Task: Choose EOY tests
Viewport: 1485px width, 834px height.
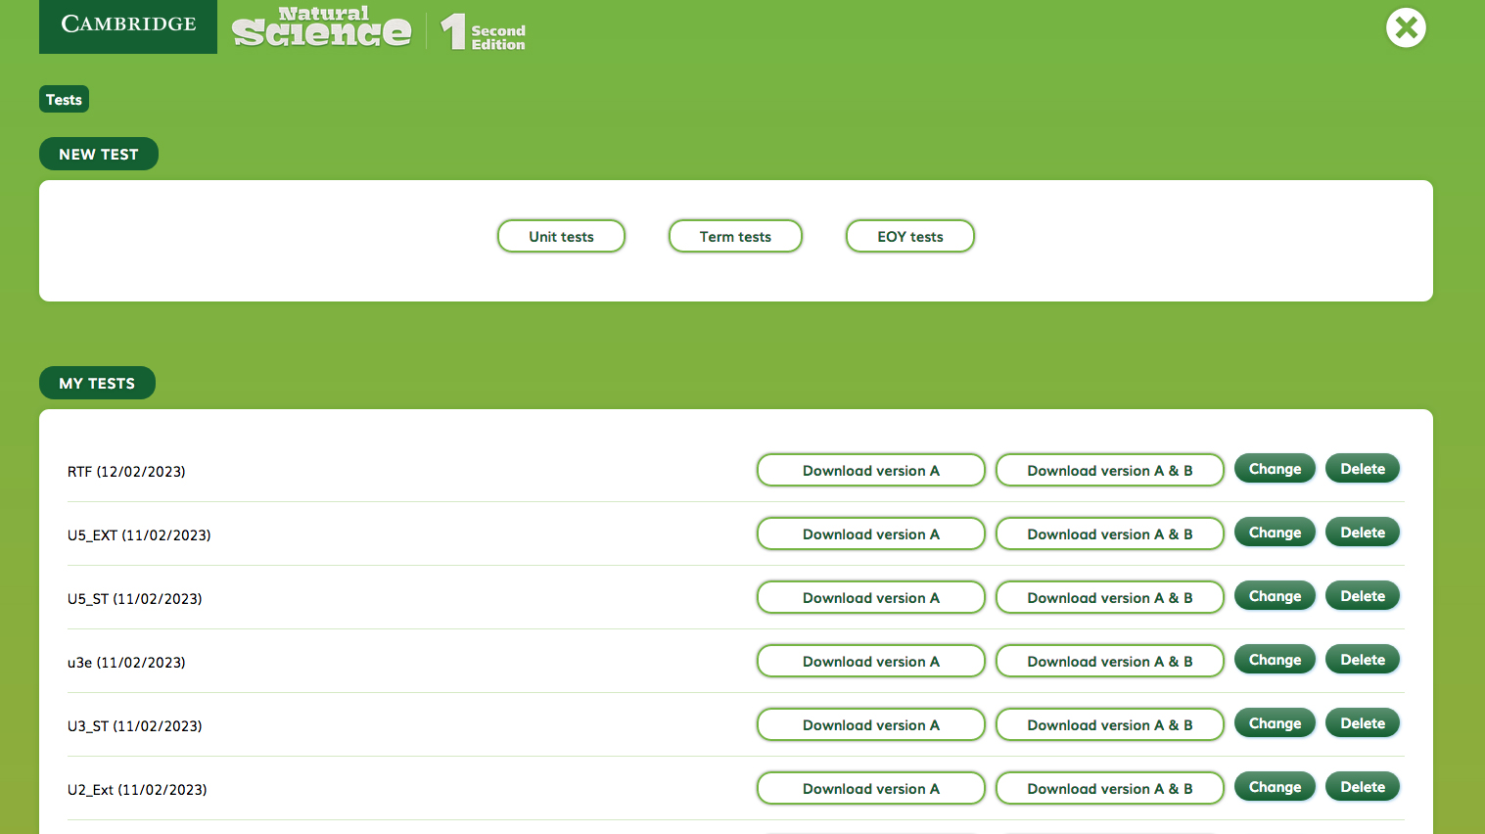Action: (910, 236)
